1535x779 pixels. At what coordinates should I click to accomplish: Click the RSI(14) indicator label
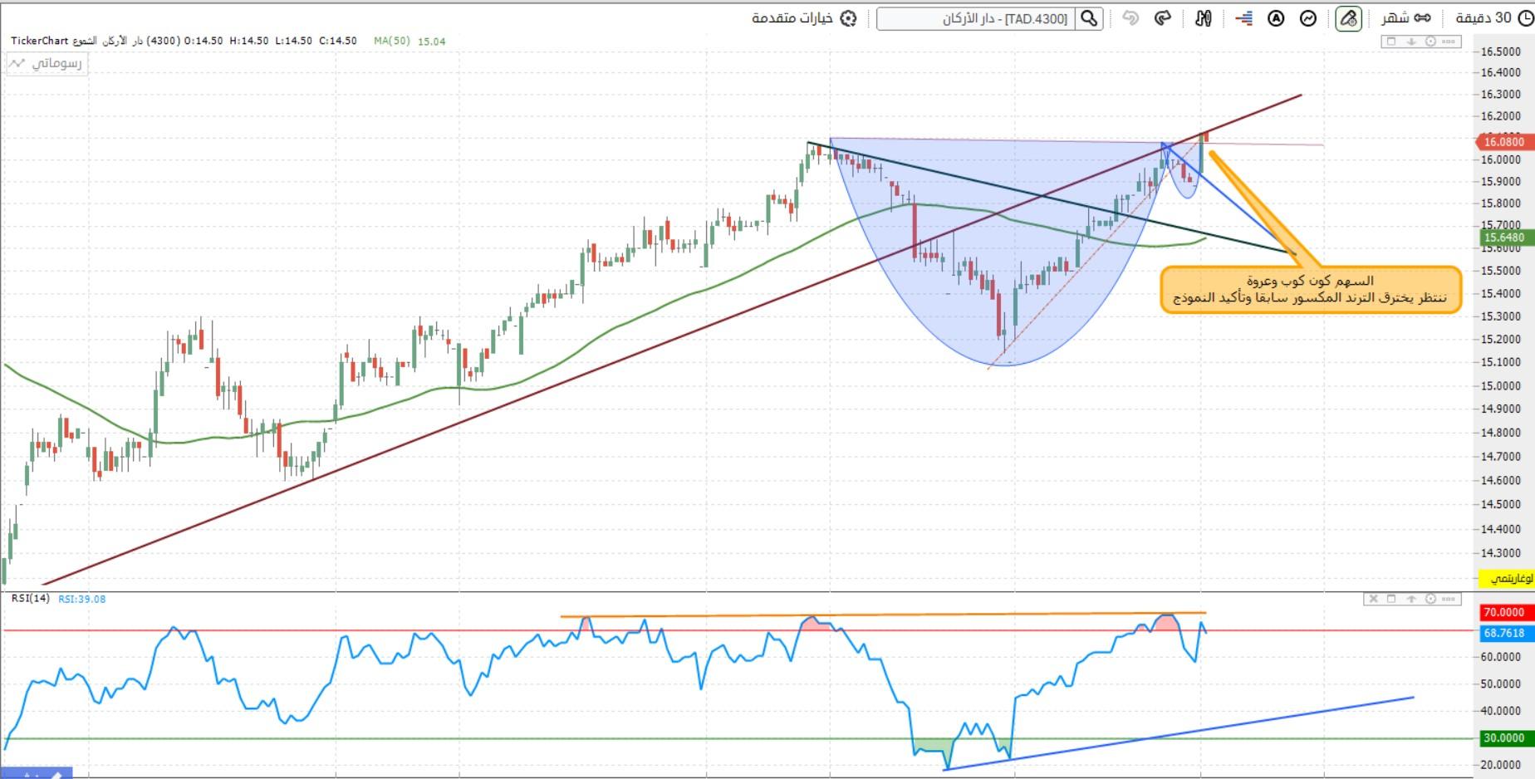[x=31, y=599]
